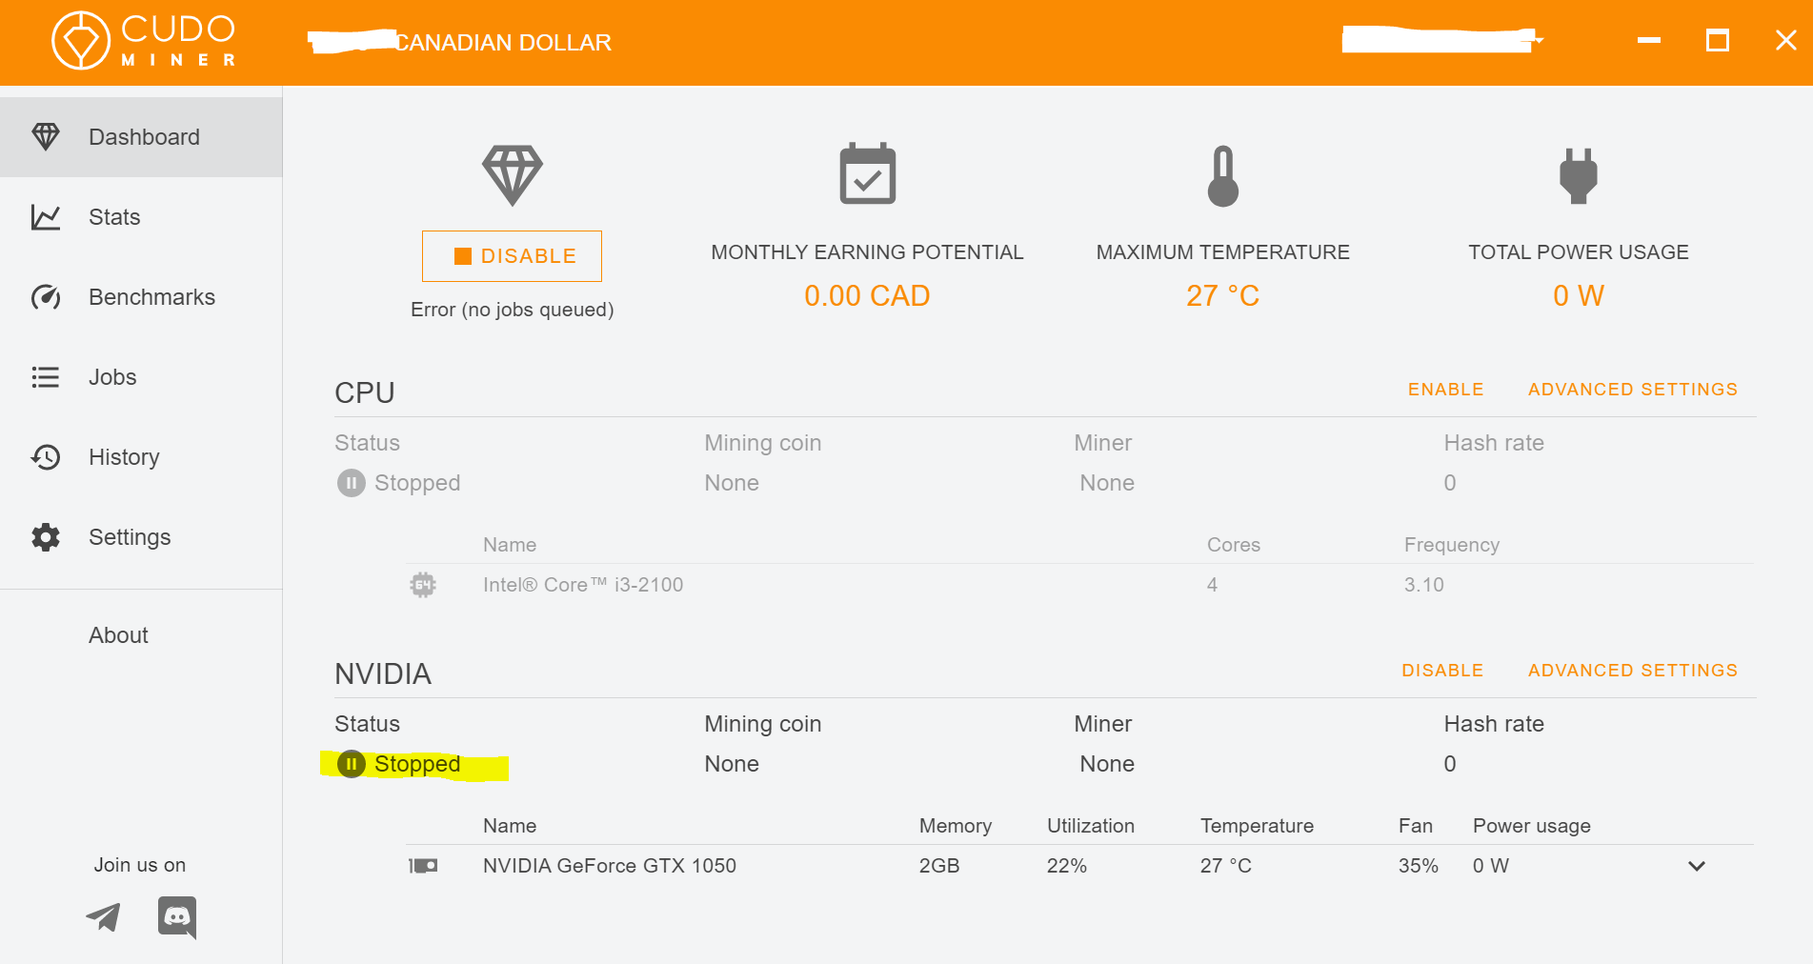Click the thermometer temperature icon
Image resolution: width=1813 pixels, height=964 pixels.
pyautogui.click(x=1223, y=176)
